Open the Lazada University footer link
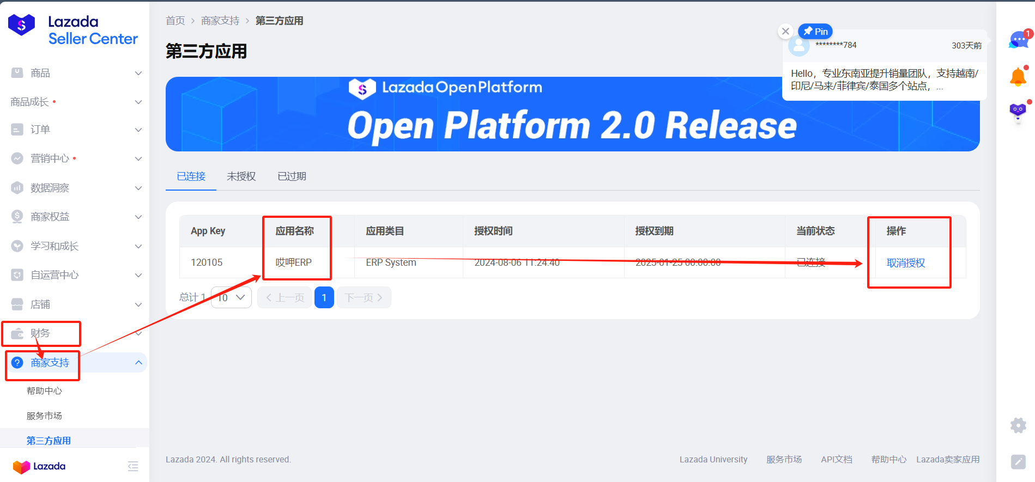 [713, 460]
